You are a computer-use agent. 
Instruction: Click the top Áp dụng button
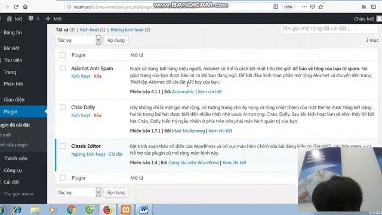[x=116, y=40]
